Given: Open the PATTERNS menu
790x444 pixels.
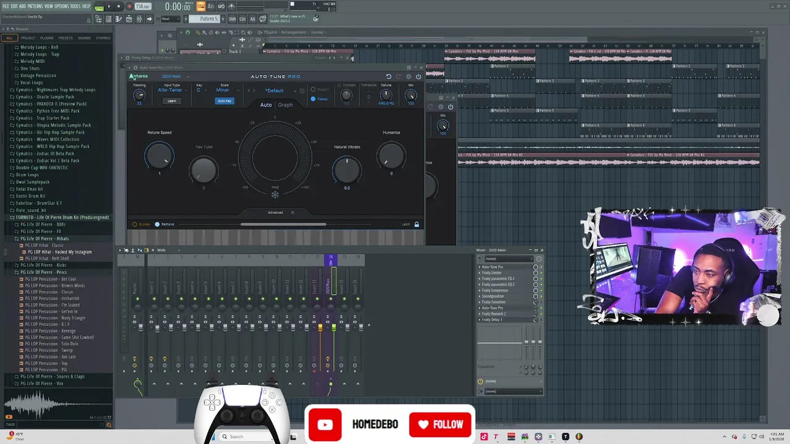Looking at the screenshot, I should (x=35, y=6).
